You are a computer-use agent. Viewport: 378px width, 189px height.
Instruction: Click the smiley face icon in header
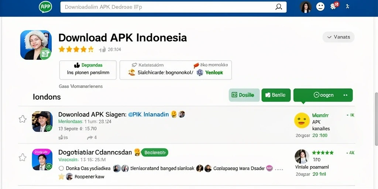tap(320, 7)
